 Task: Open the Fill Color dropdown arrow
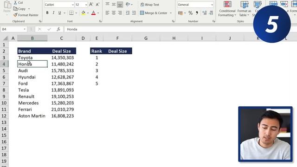click(88, 13)
